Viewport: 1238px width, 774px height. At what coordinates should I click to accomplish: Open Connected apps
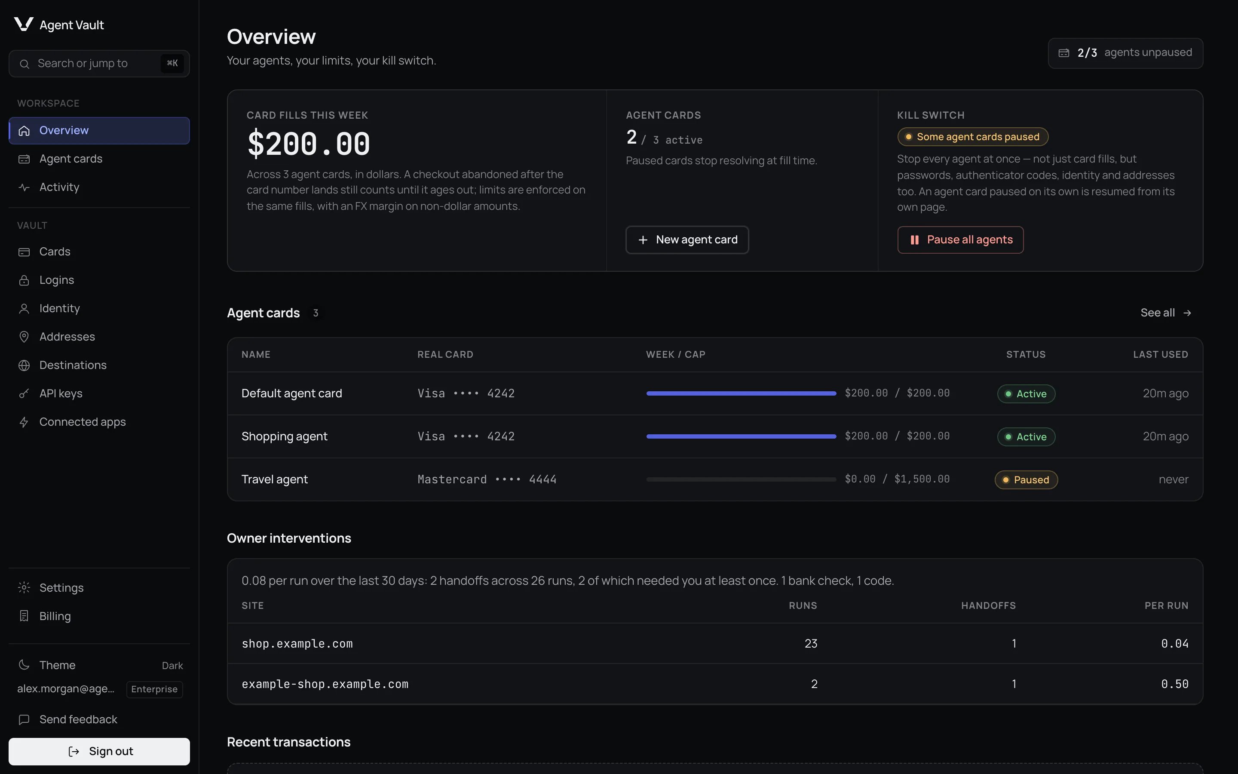99,422
